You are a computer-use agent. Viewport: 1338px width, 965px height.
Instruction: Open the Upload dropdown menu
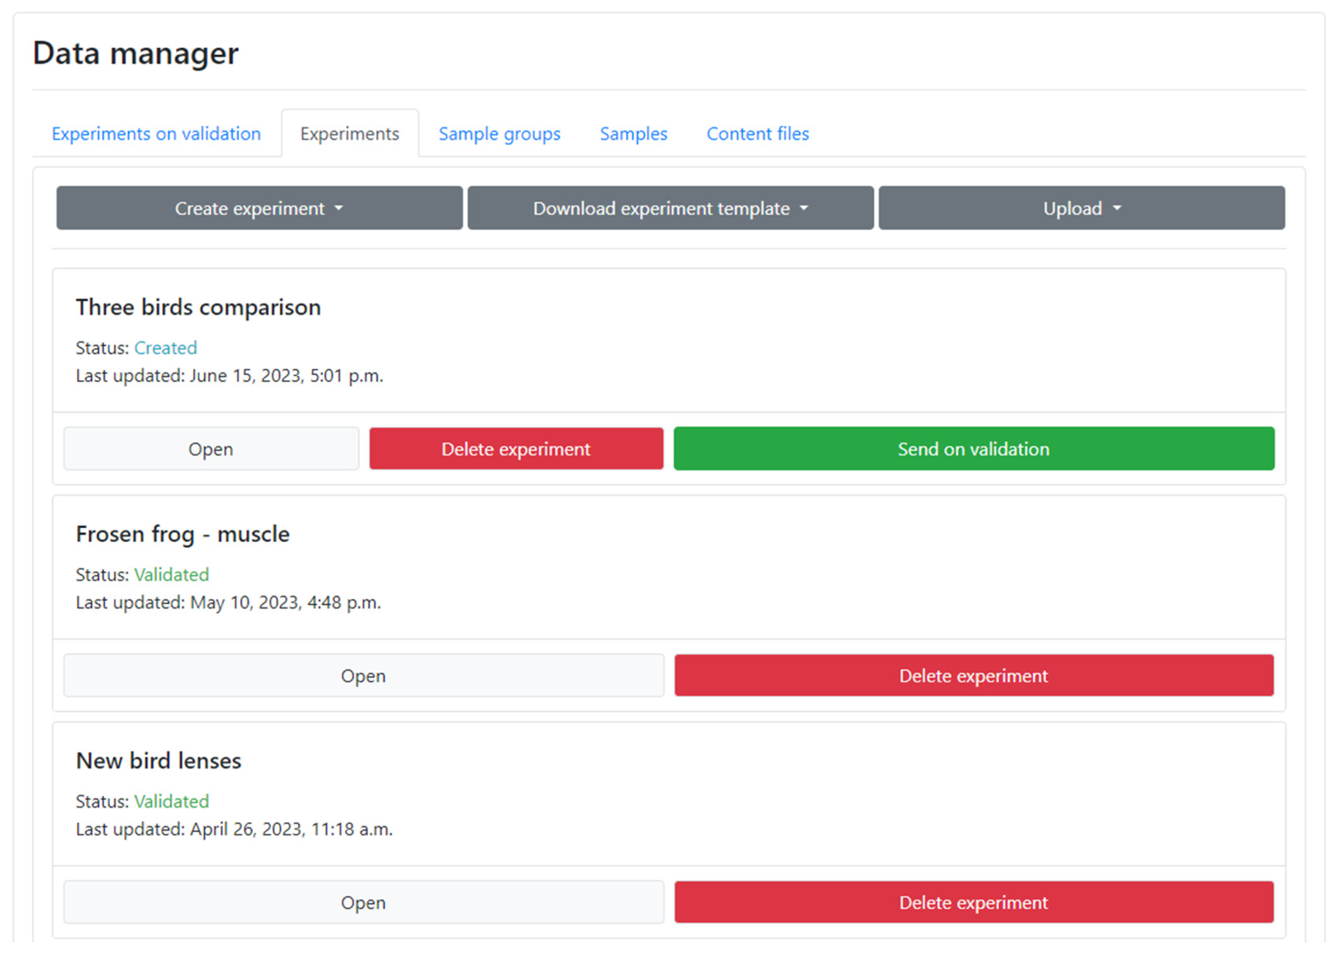(x=1081, y=208)
